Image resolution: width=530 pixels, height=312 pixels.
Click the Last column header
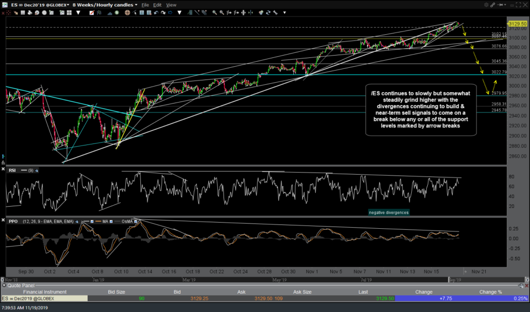pos(363,292)
